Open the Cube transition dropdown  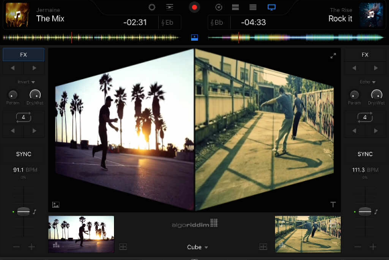click(x=197, y=247)
